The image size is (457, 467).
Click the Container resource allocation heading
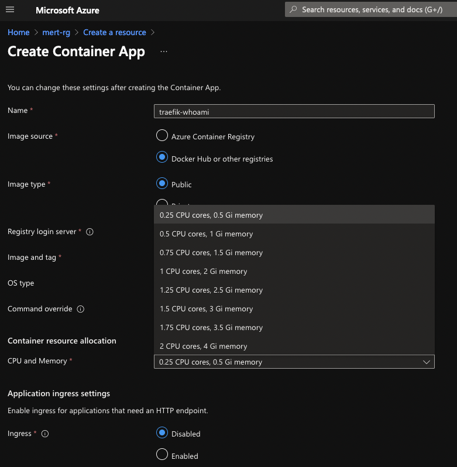pyautogui.click(x=62, y=341)
